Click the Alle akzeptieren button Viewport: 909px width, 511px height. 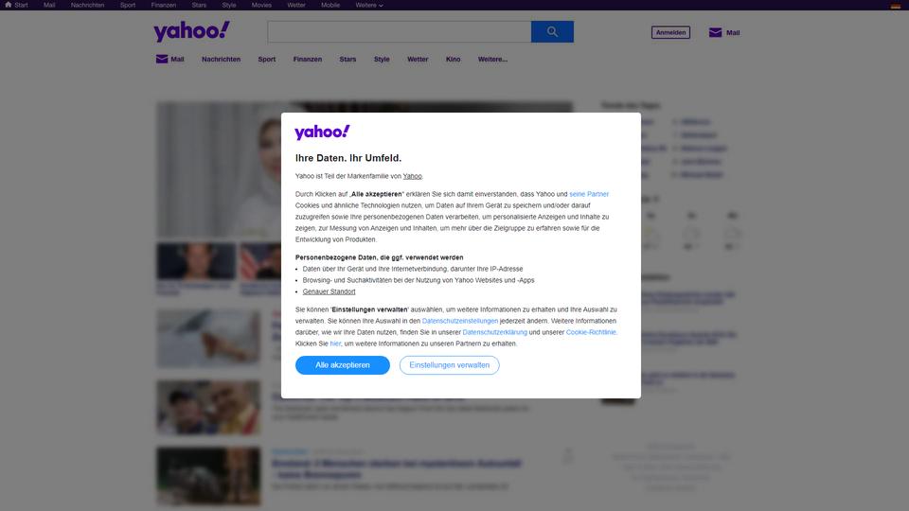(343, 365)
